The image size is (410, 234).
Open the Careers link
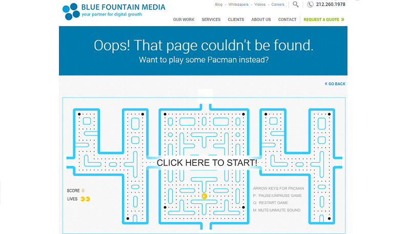click(278, 5)
